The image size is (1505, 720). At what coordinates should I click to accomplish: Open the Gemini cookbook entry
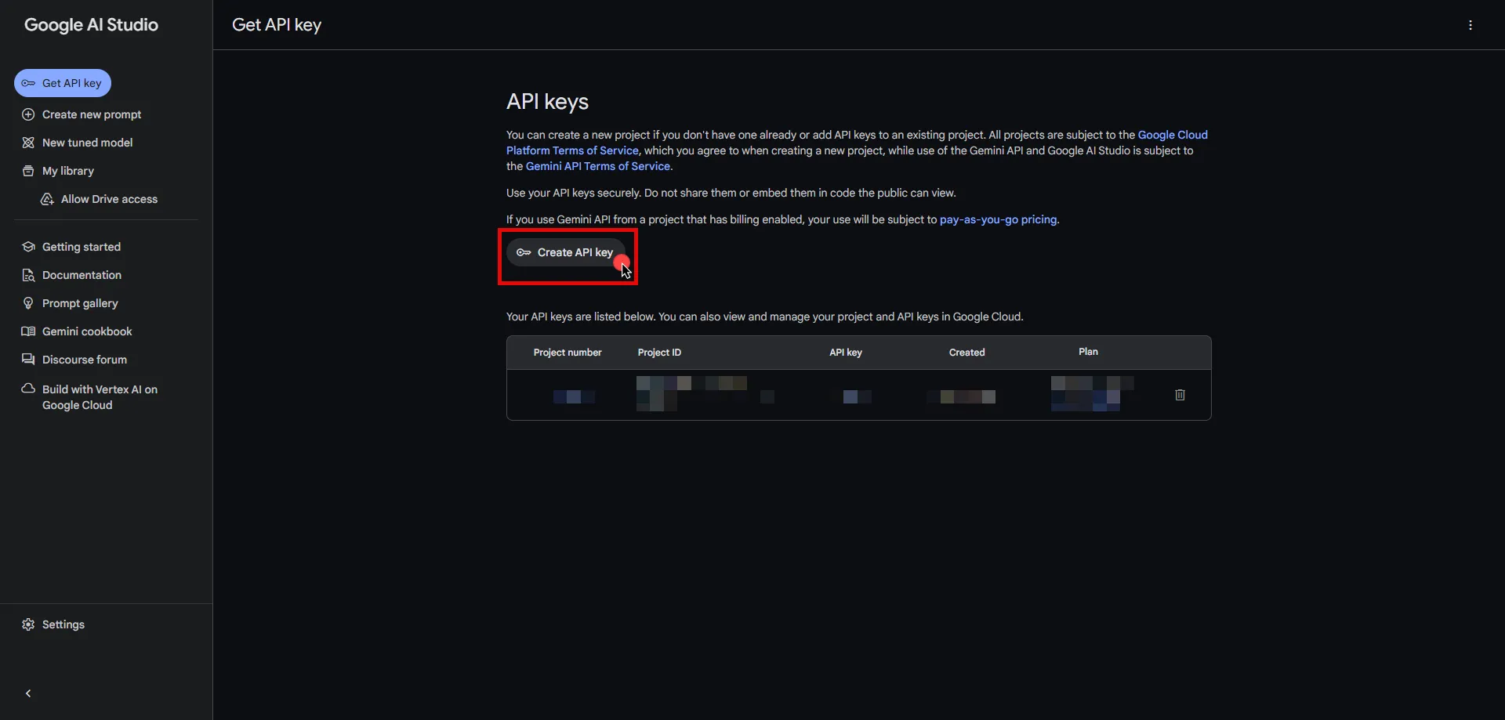coord(87,331)
